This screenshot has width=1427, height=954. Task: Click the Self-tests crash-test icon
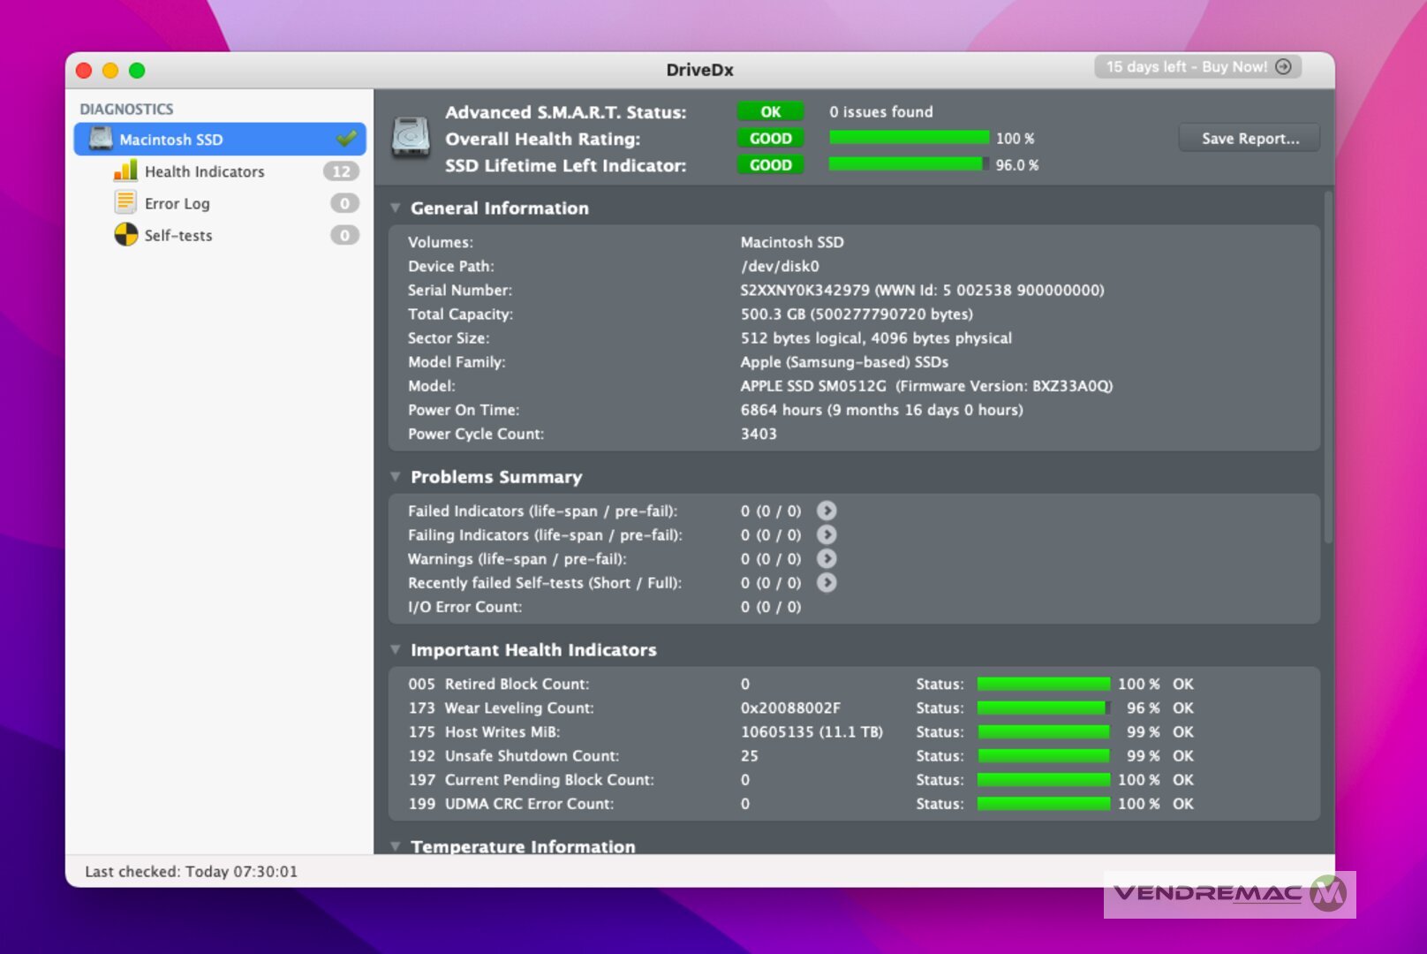point(125,235)
